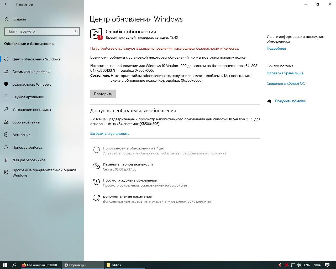Image resolution: width=336 pixels, height=269 pixels.
Task: Click the advanced options gear-sync icon
Action: 97,198
